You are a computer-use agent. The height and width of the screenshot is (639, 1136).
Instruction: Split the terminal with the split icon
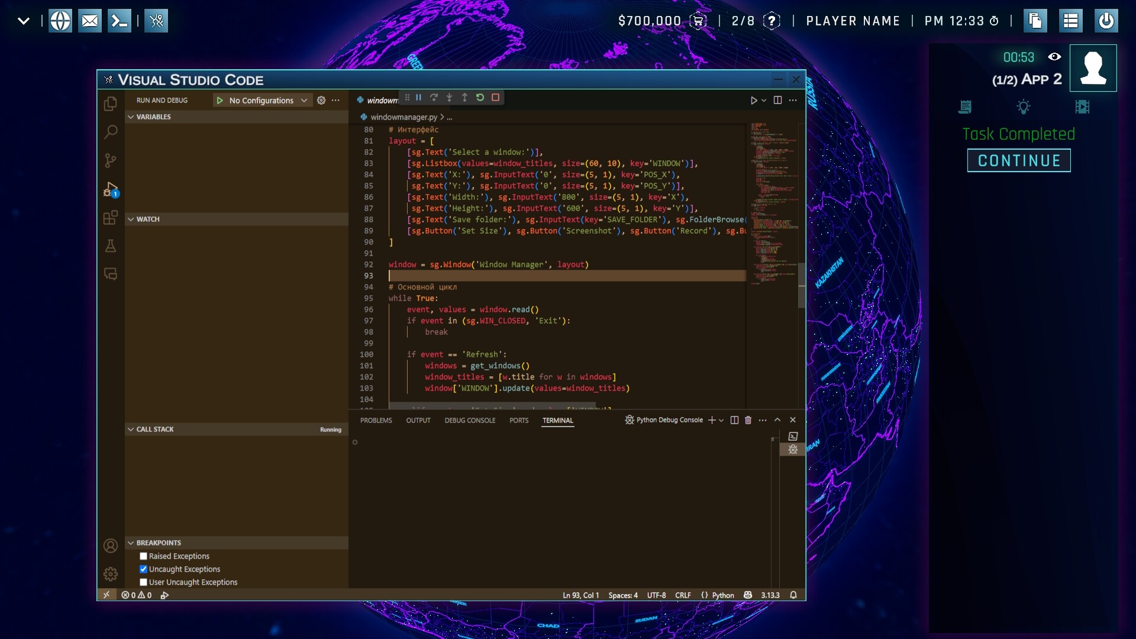[x=734, y=420]
